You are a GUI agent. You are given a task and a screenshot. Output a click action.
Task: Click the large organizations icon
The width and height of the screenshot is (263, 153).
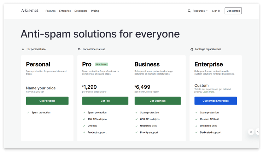coord(191,49)
